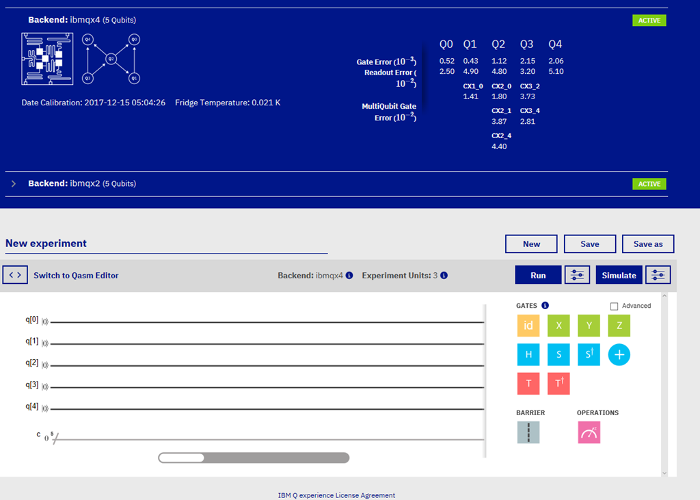Image resolution: width=700 pixels, height=500 pixels.
Task: Show info about Backend ibmqx4
Action: pos(349,275)
